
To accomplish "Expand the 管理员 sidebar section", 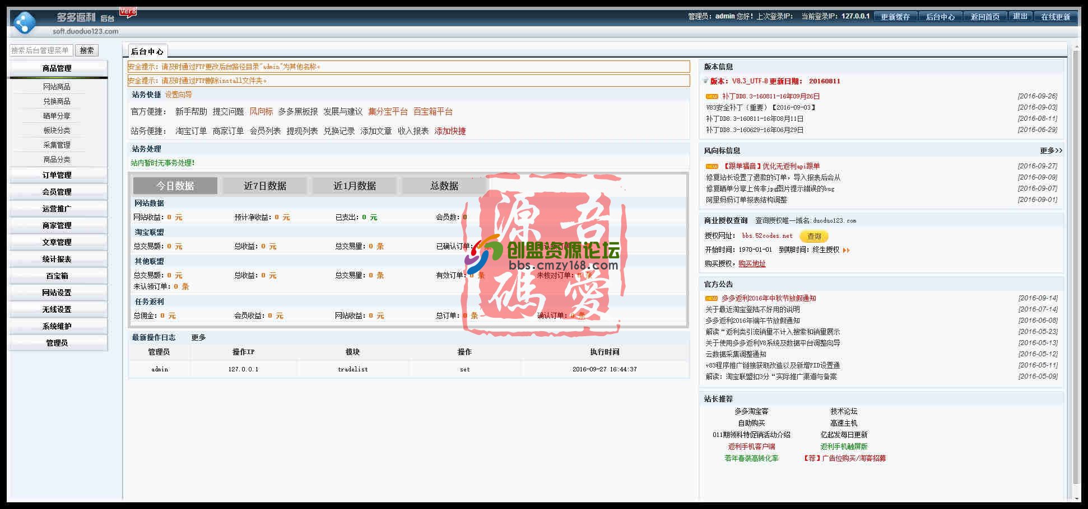I will (58, 343).
